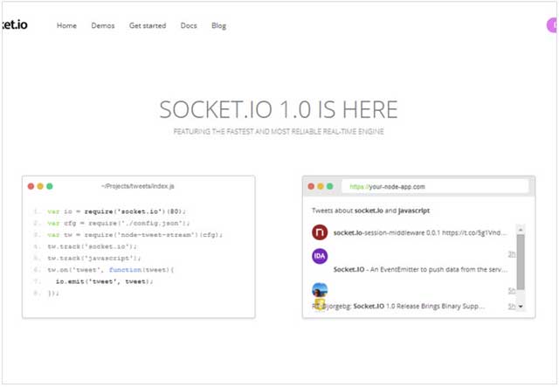The height and width of the screenshot is (387, 559).
Task: Open the Docs nav link
Action: pyautogui.click(x=189, y=25)
